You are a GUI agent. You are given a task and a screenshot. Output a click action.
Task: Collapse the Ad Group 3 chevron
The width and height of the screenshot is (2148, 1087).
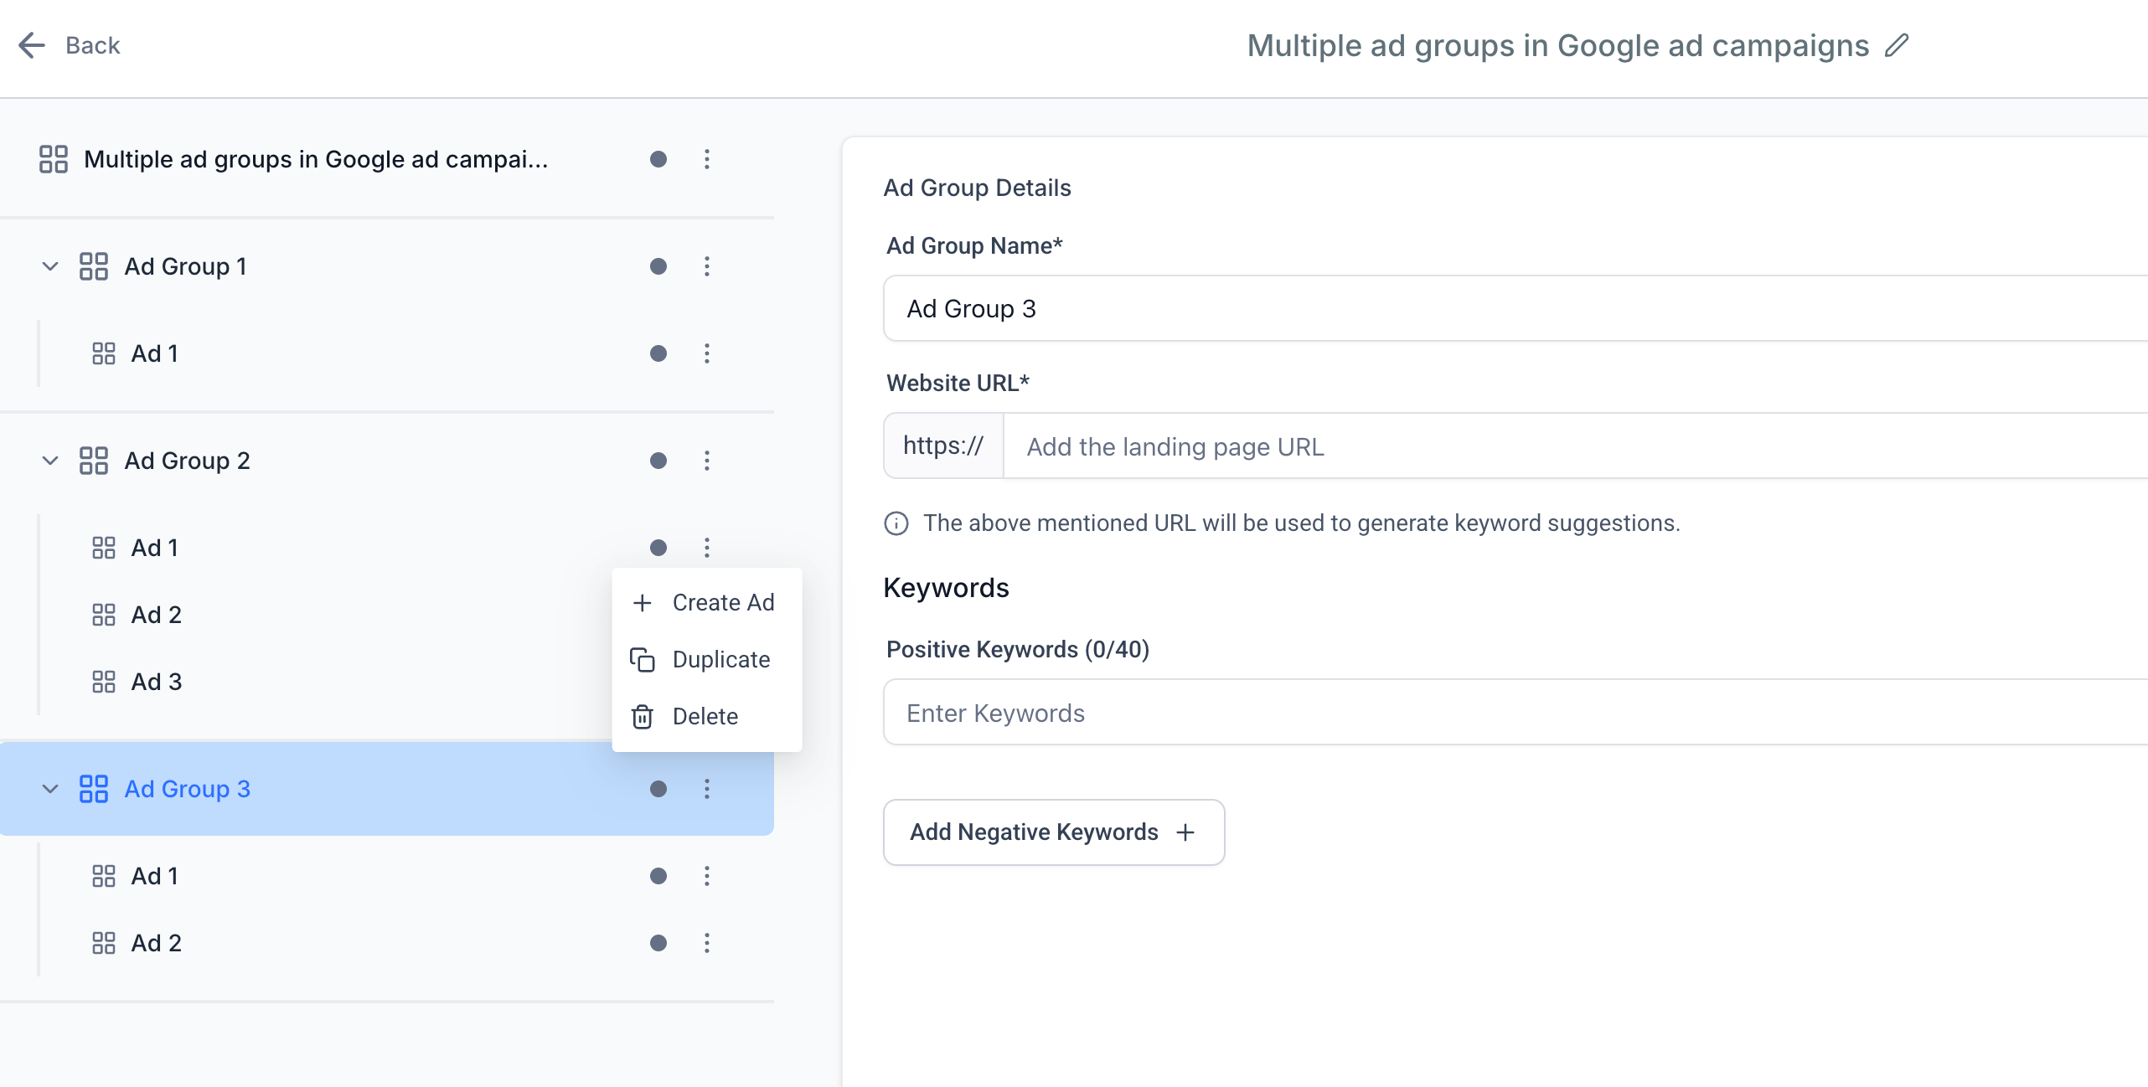point(50,789)
